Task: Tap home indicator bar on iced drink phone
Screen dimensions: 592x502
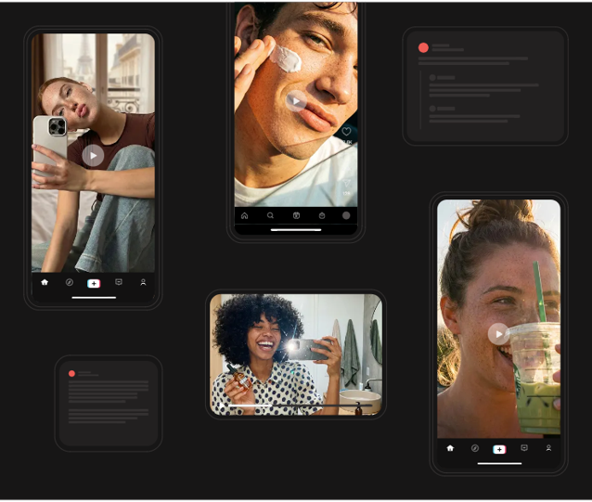Action: (x=499, y=464)
